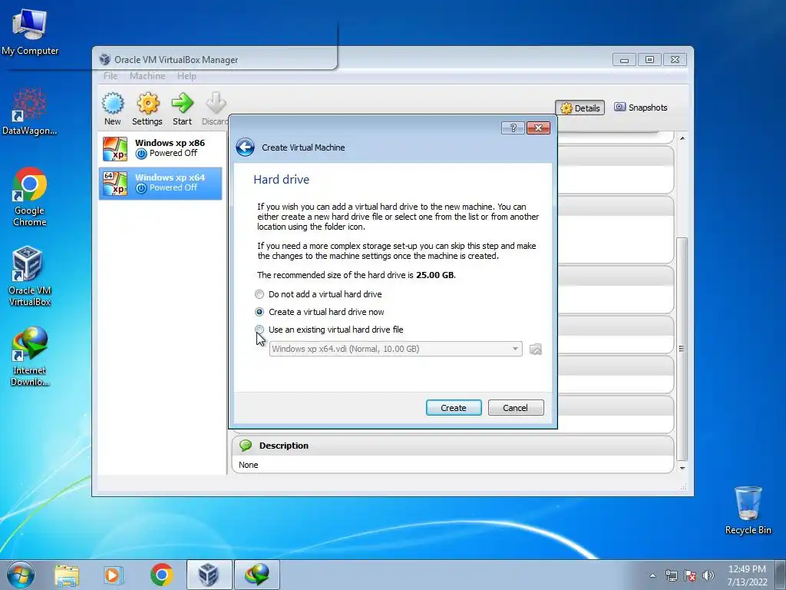Open the Windows xp x64.vdi dropdown

tap(395, 349)
